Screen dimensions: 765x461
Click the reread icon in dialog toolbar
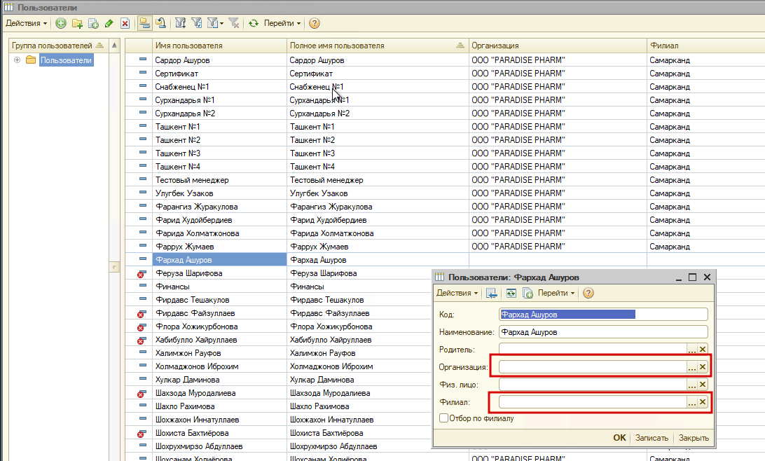[x=511, y=293]
